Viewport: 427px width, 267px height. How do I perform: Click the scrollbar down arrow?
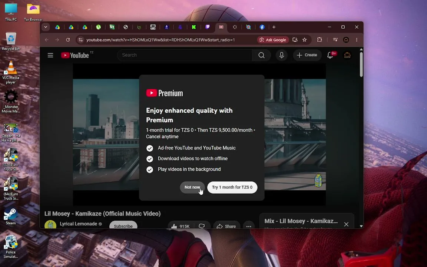[361, 226]
